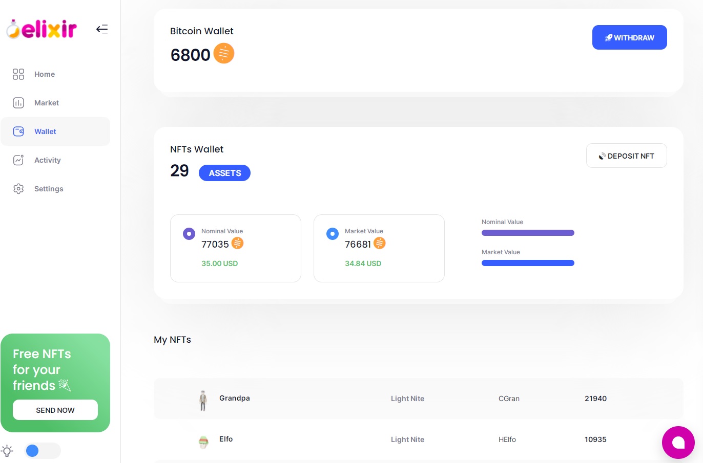Click the ASSETS badge button
The image size is (703, 463).
tap(224, 173)
